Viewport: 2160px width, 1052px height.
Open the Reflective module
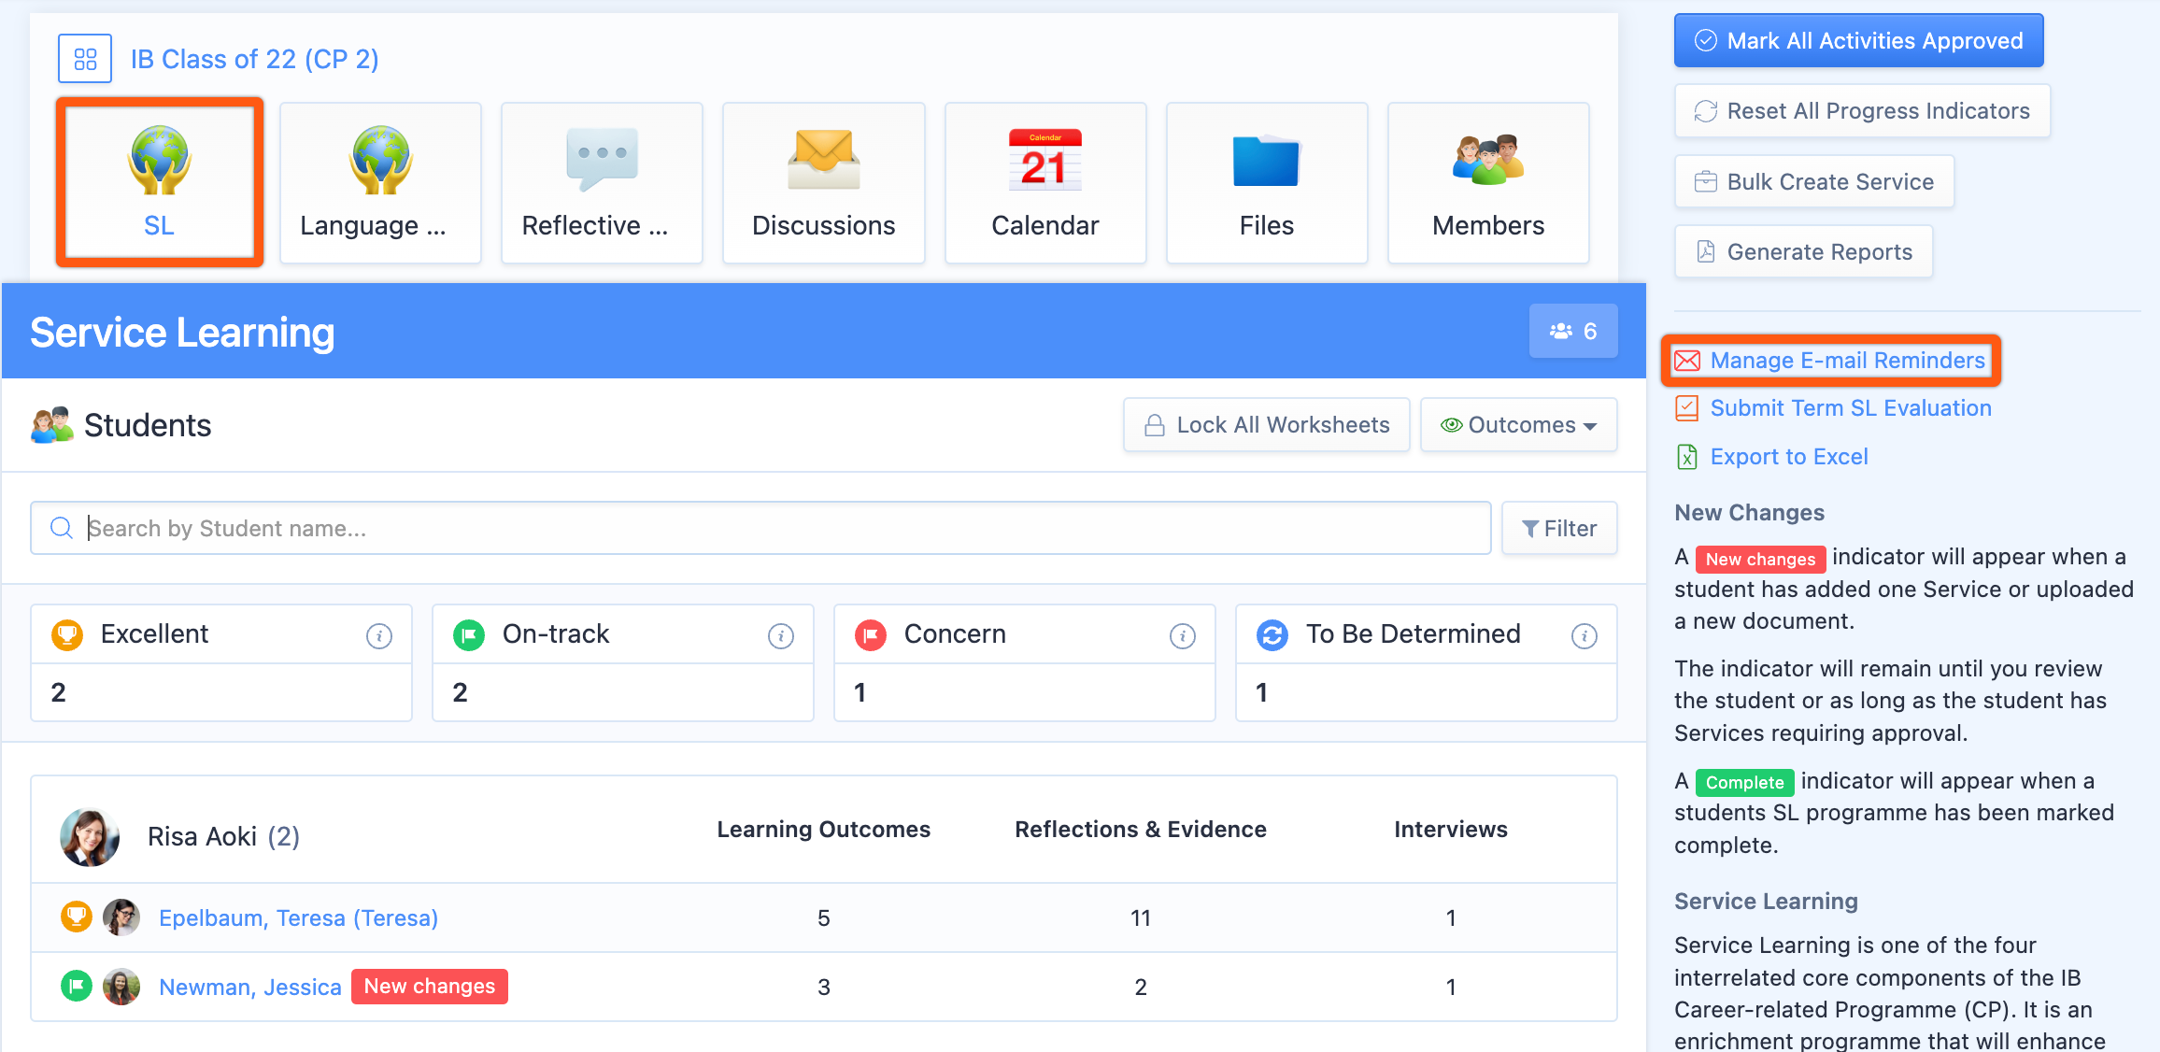coord(601,182)
